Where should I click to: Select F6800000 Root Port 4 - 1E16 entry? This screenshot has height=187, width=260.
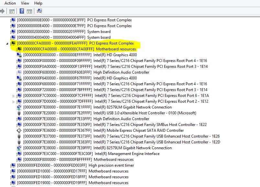tap(115, 84)
